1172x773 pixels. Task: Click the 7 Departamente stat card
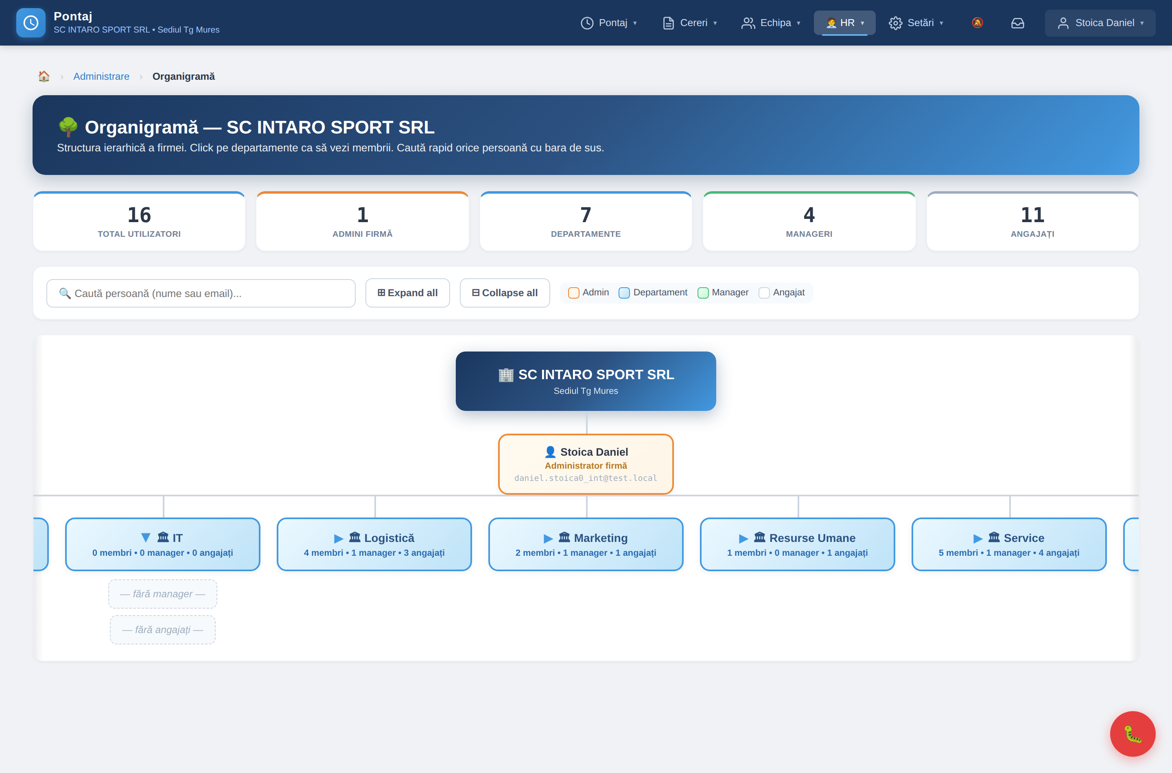click(586, 221)
